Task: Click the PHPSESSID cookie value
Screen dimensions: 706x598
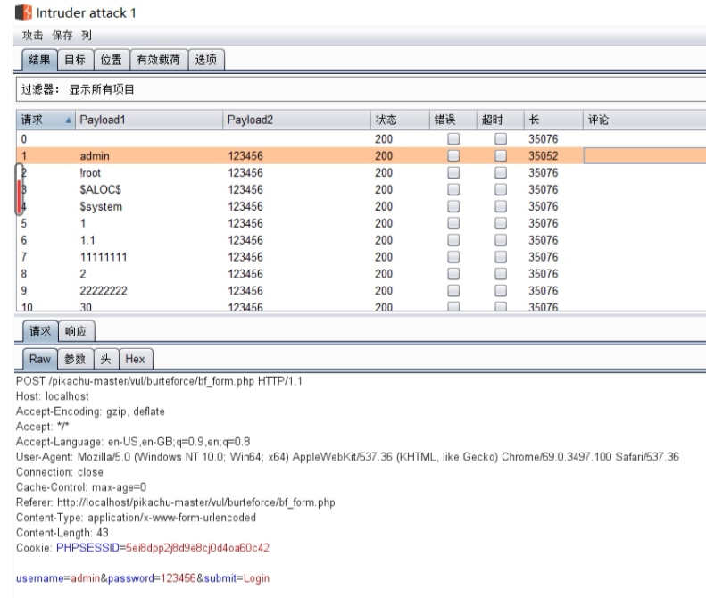Action: pos(197,547)
